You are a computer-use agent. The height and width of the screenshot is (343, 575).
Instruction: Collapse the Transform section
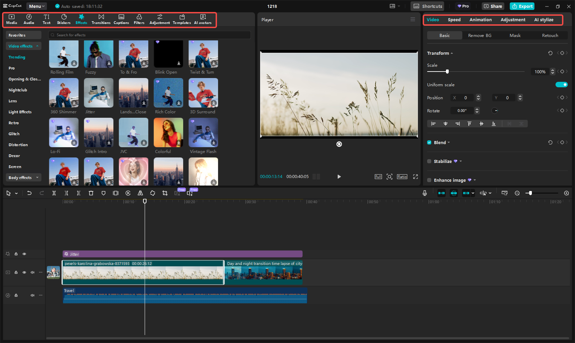451,53
